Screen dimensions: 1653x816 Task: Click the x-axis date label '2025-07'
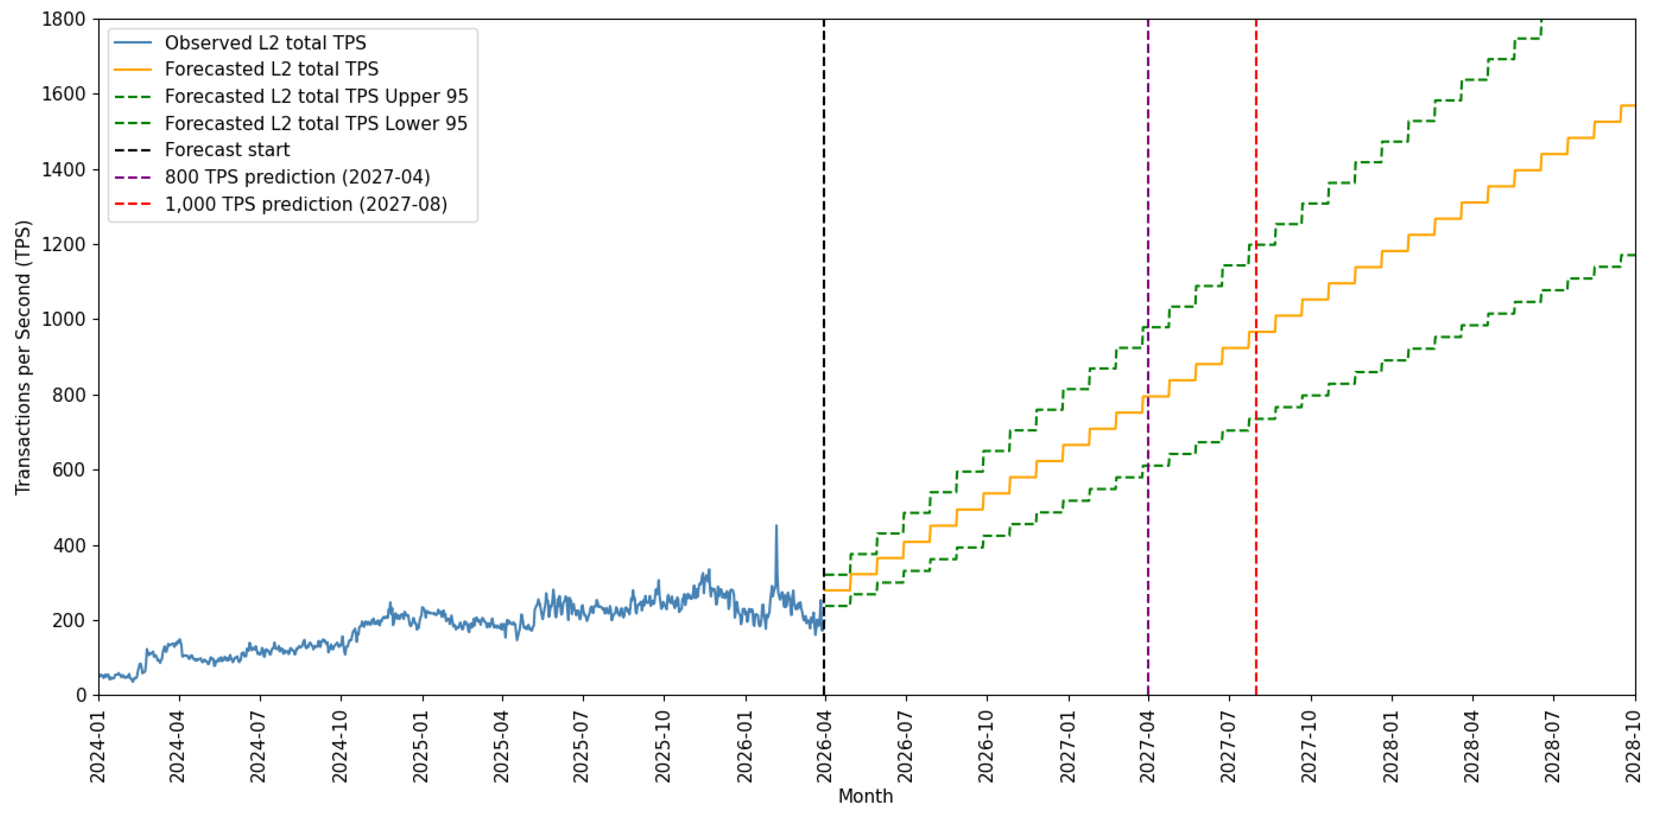click(x=583, y=746)
